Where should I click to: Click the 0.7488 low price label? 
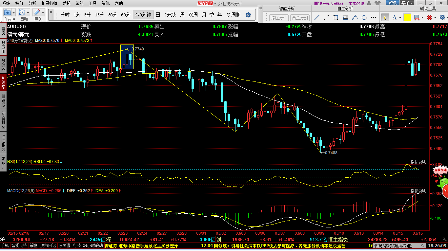331,152
